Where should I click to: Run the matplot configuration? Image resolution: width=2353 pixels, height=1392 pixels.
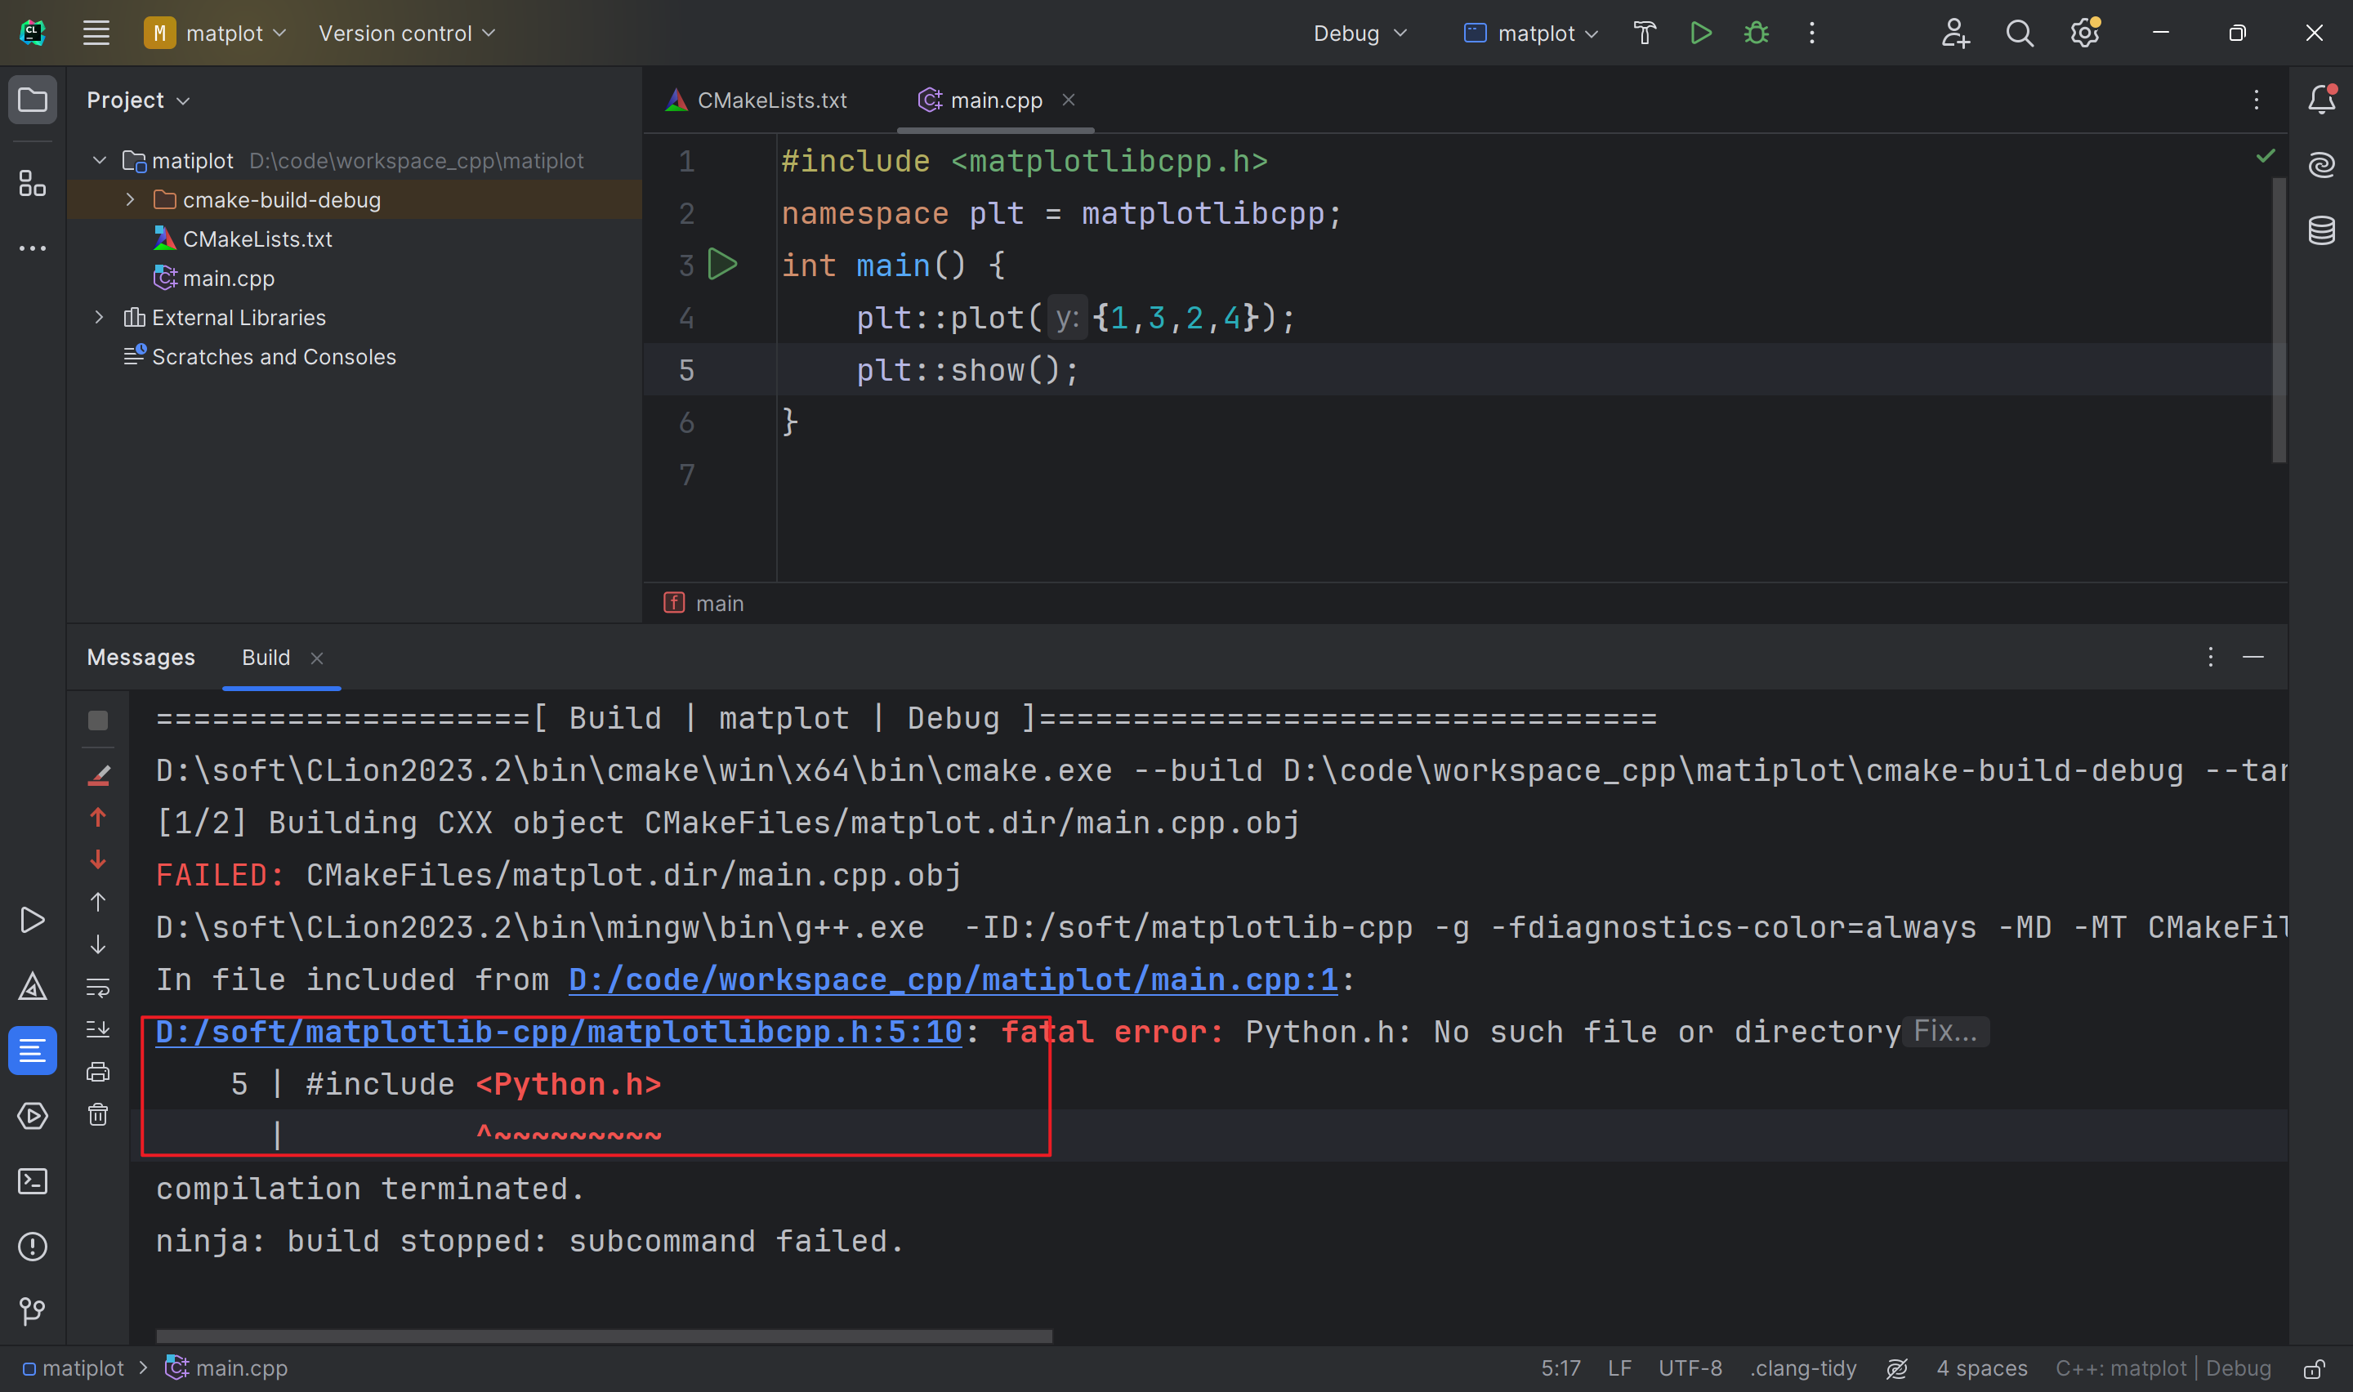[1700, 33]
